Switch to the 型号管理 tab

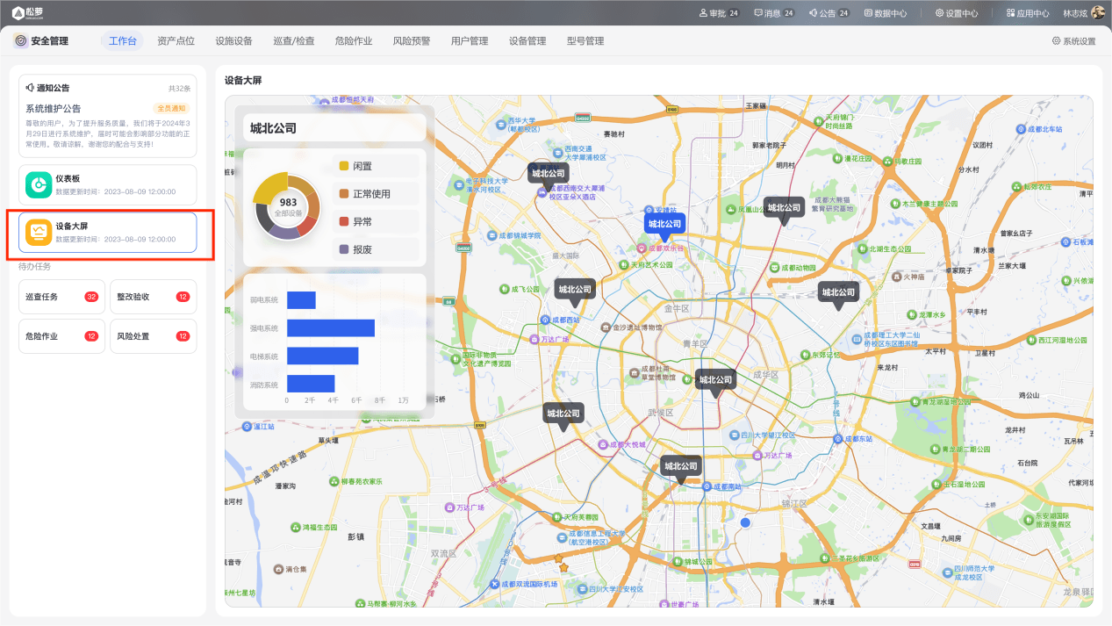[585, 41]
